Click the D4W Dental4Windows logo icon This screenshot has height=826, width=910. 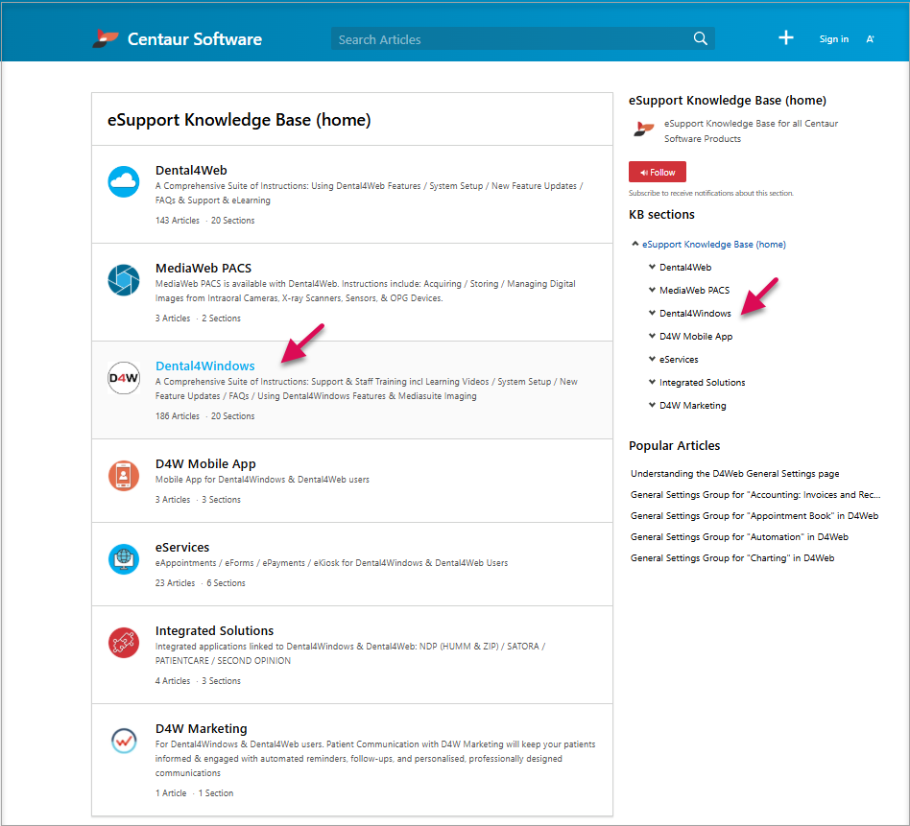124,378
